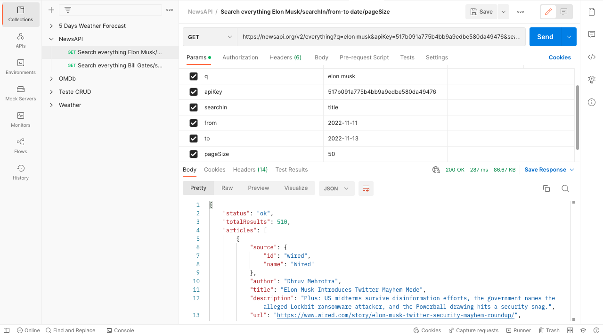603x336 pixels.
Task: Open the Send button dropdown arrow
Action: click(x=569, y=37)
